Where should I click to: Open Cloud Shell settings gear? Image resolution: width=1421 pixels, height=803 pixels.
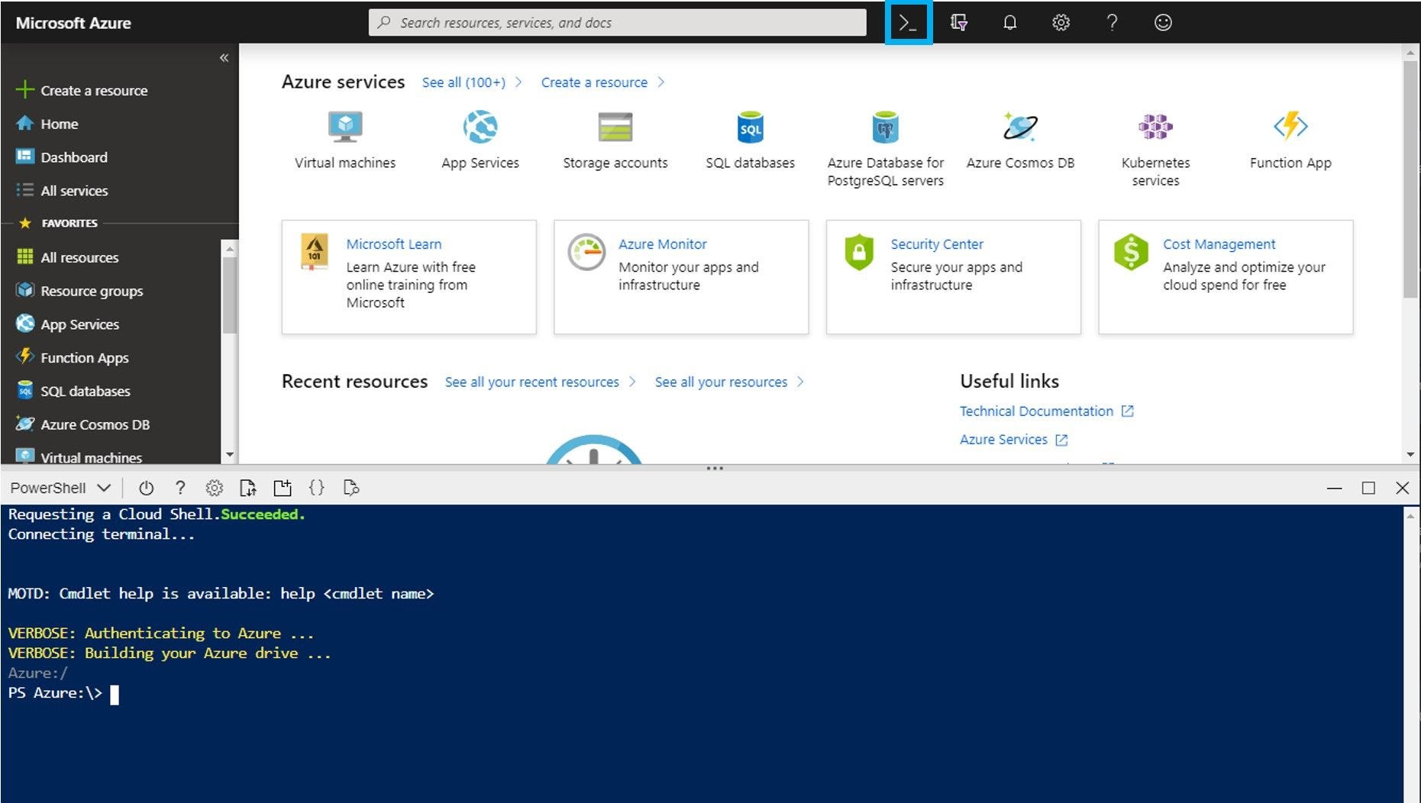[215, 489]
